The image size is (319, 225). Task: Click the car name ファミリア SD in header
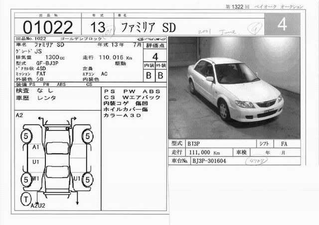tap(149, 28)
